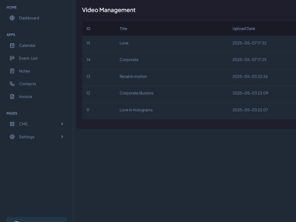Click upload date 2025-05-03 22:07
Image resolution: width=296 pixels, height=222 pixels.
click(x=250, y=110)
